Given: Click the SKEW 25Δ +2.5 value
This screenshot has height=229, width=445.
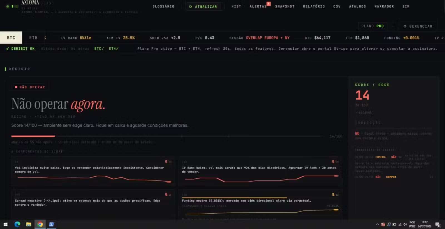Looking at the screenshot, I should tap(165, 38).
